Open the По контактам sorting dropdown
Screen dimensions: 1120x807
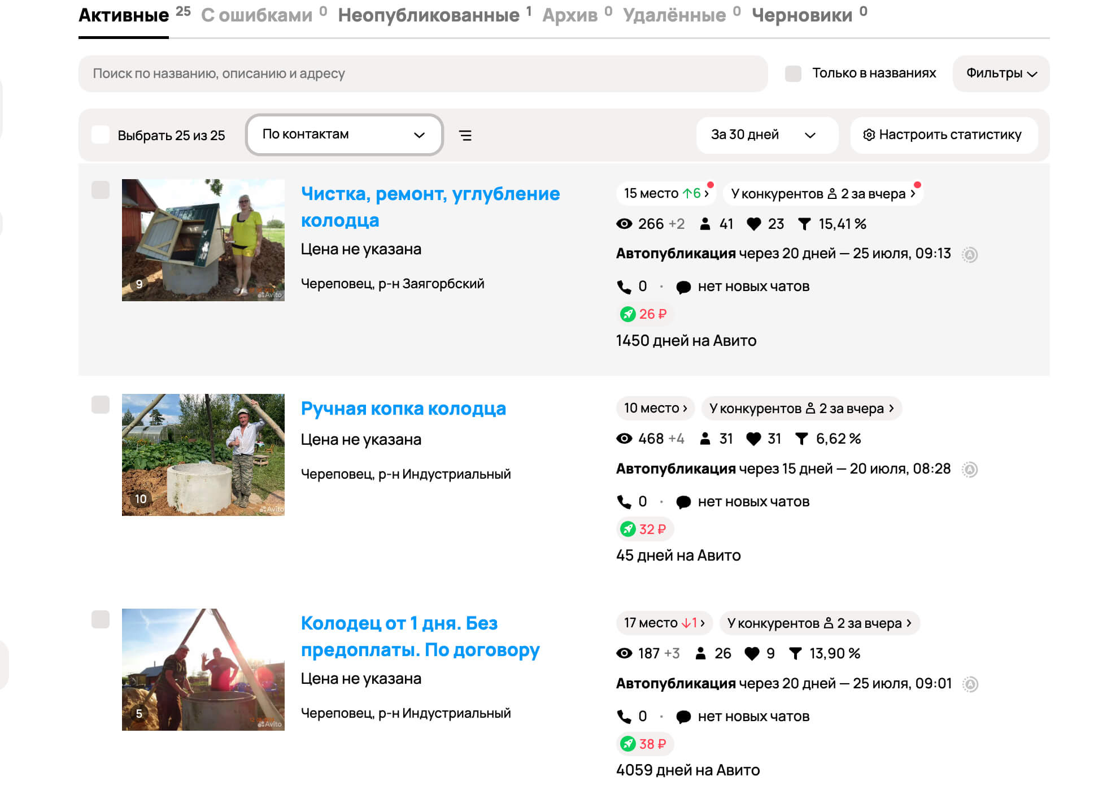(x=345, y=134)
